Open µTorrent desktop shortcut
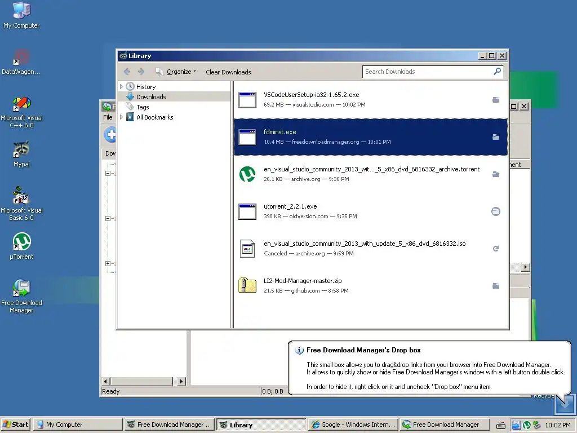577x433 pixels. pyautogui.click(x=21, y=246)
